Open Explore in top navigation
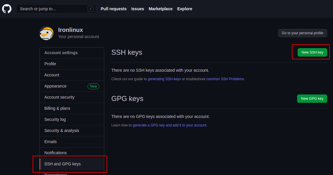Image resolution: width=333 pixels, height=175 pixels. point(184,9)
